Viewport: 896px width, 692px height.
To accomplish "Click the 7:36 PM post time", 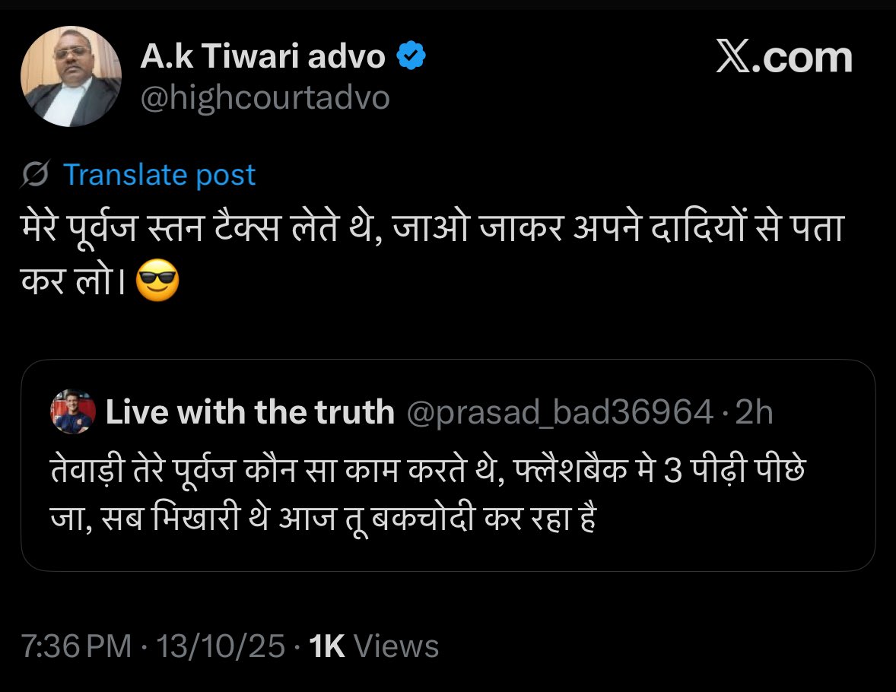I will coord(77,646).
